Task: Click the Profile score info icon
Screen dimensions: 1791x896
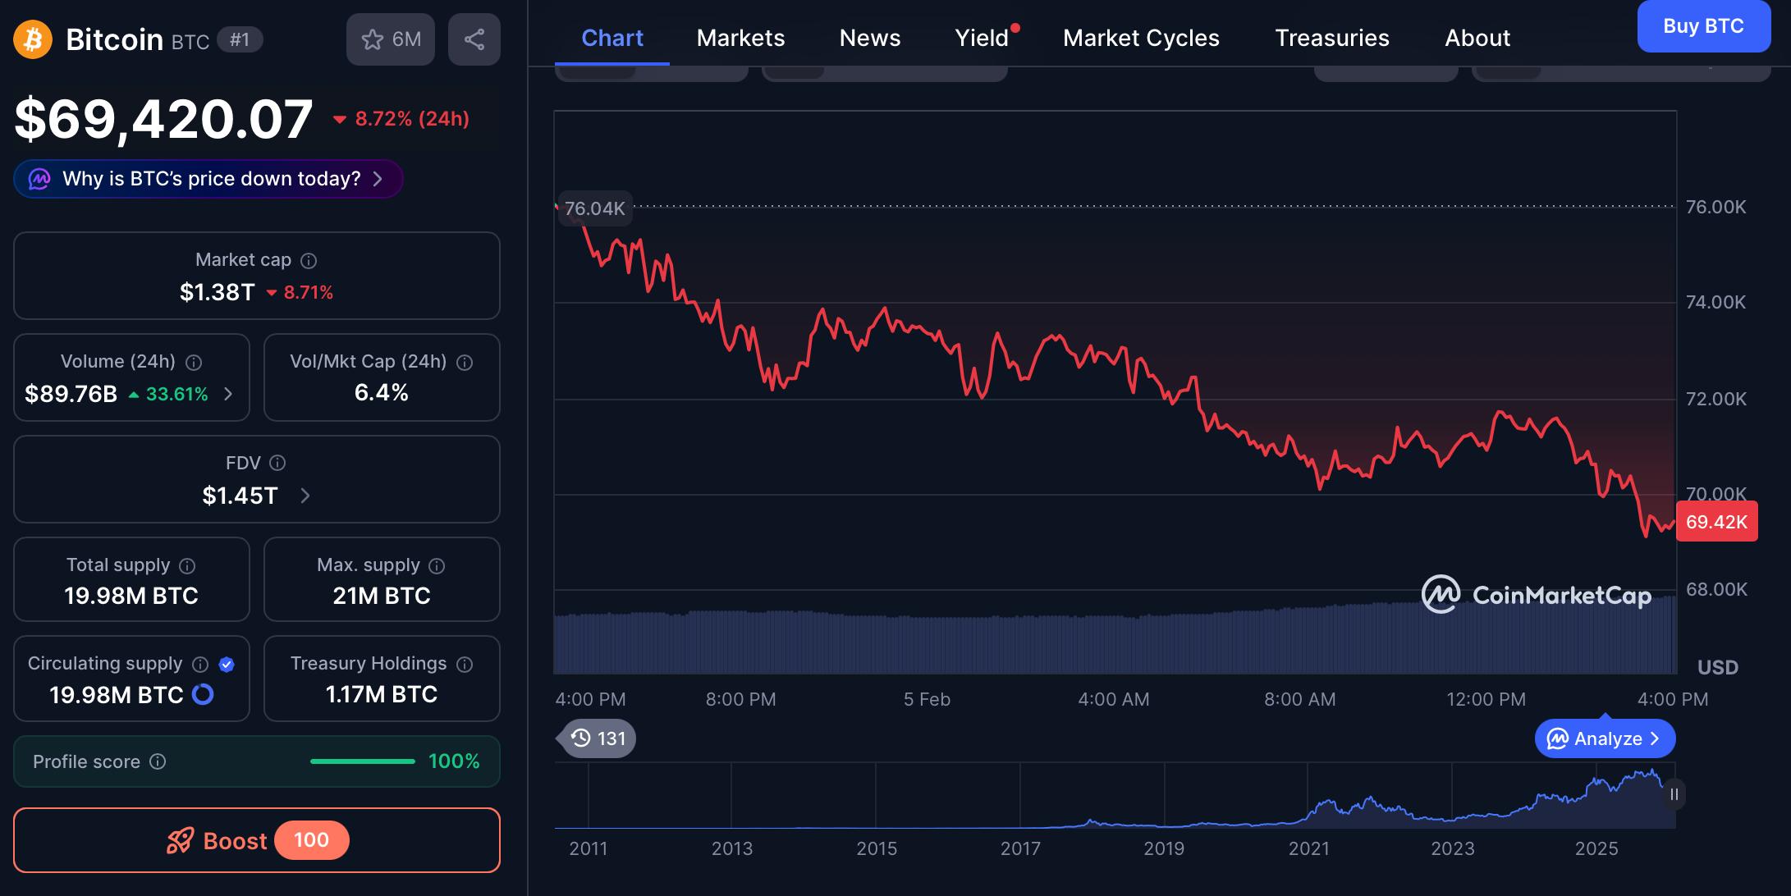Action: (x=158, y=762)
